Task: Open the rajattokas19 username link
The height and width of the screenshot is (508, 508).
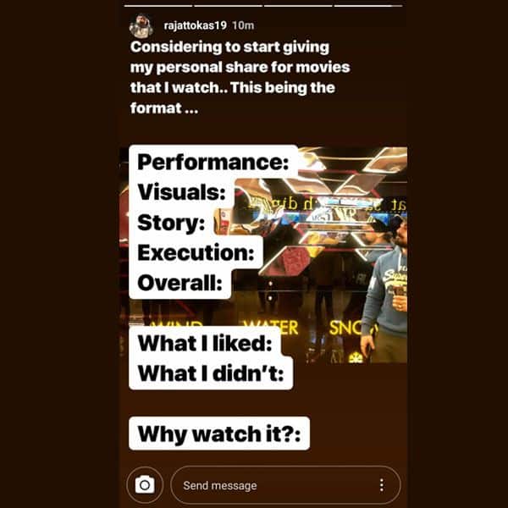Action: tap(195, 25)
